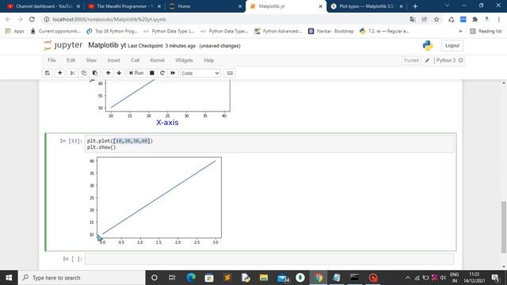
Task: Paste cells below icon in toolbar
Action: 95,73
